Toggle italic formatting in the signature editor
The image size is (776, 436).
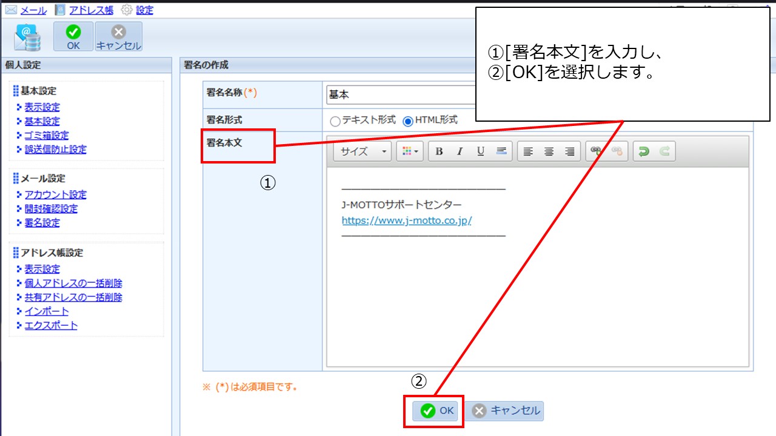pyautogui.click(x=460, y=151)
